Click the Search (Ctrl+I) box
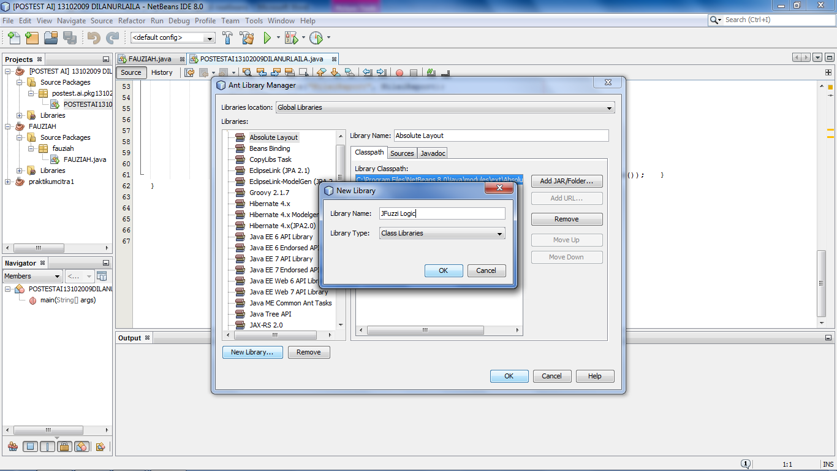Screen dimensions: 837x471 [772, 20]
